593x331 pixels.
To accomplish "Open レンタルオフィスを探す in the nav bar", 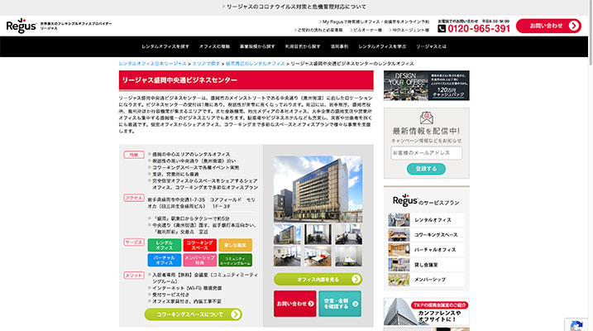I will [165, 46].
